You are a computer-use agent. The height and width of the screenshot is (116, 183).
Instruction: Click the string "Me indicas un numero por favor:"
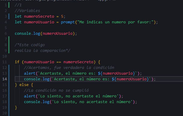coord(115,22)
